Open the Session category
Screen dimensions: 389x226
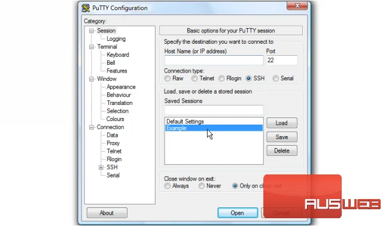[106, 31]
